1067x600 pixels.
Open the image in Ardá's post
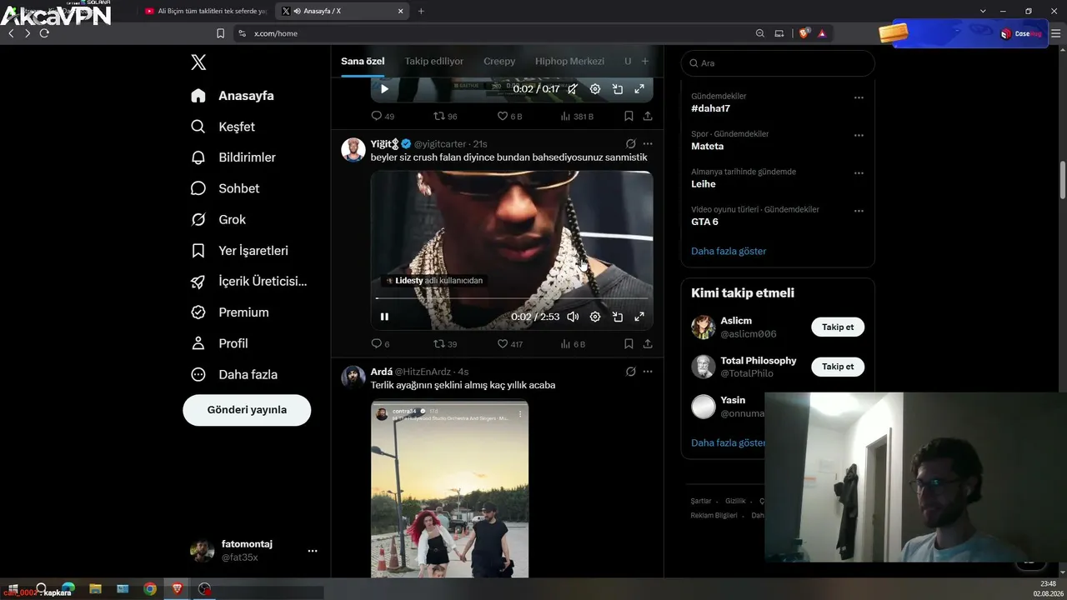[449, 489]
